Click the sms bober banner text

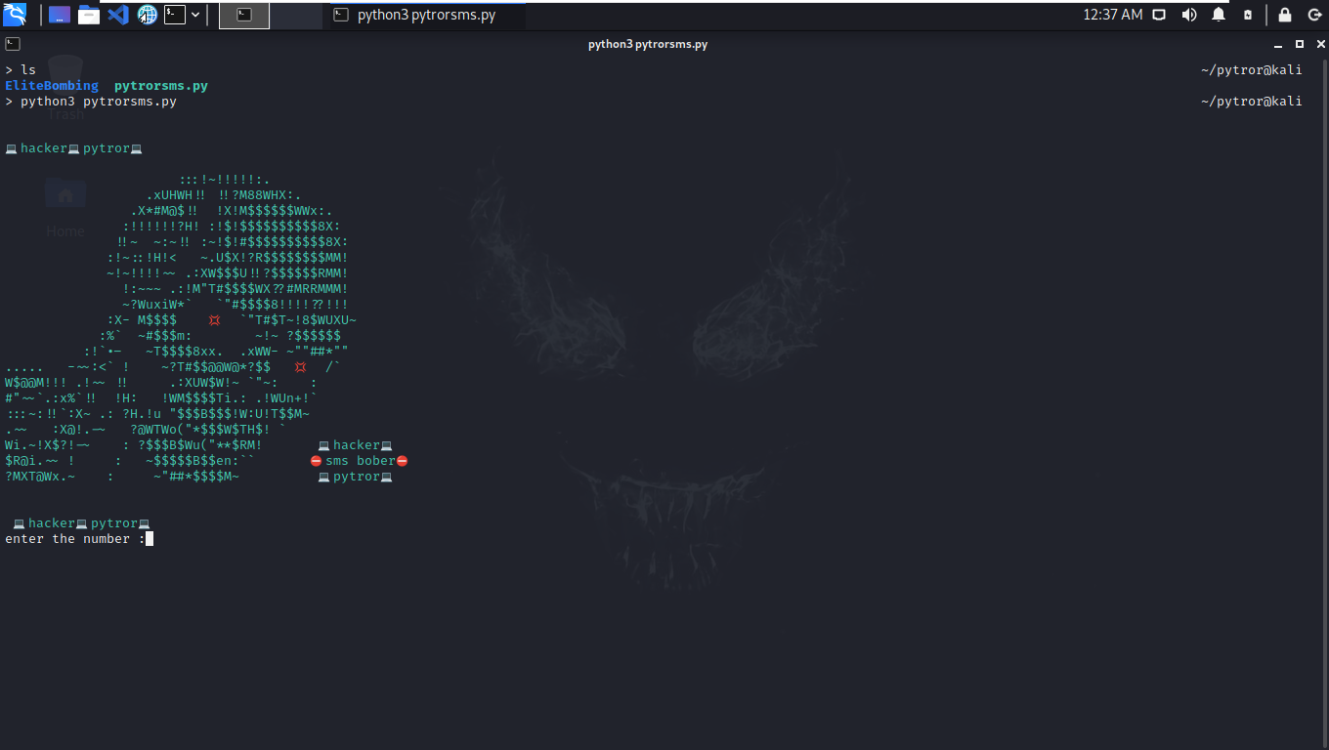tap(358, 460)
